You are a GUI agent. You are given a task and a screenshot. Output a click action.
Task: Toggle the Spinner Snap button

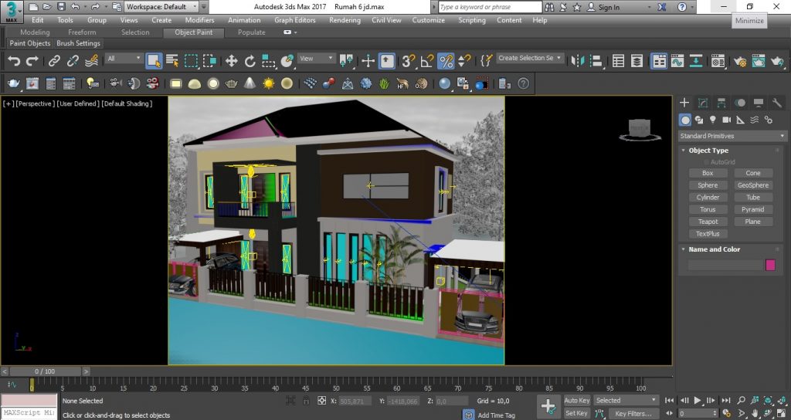tap(463, 61)
